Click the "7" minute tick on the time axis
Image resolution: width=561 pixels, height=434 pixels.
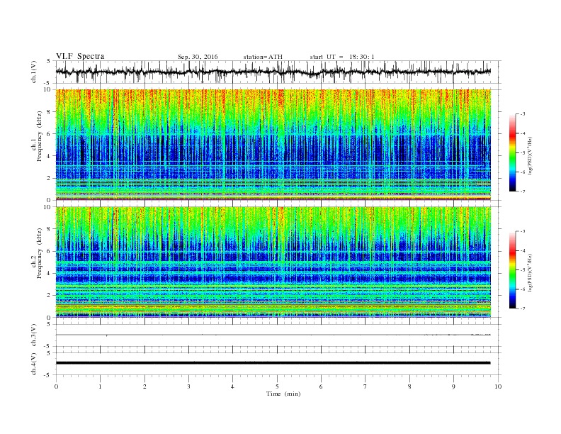pos(365,386)
